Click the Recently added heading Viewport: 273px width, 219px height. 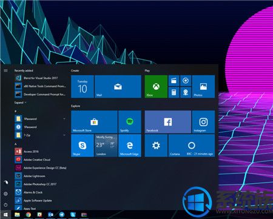[24, 70]
